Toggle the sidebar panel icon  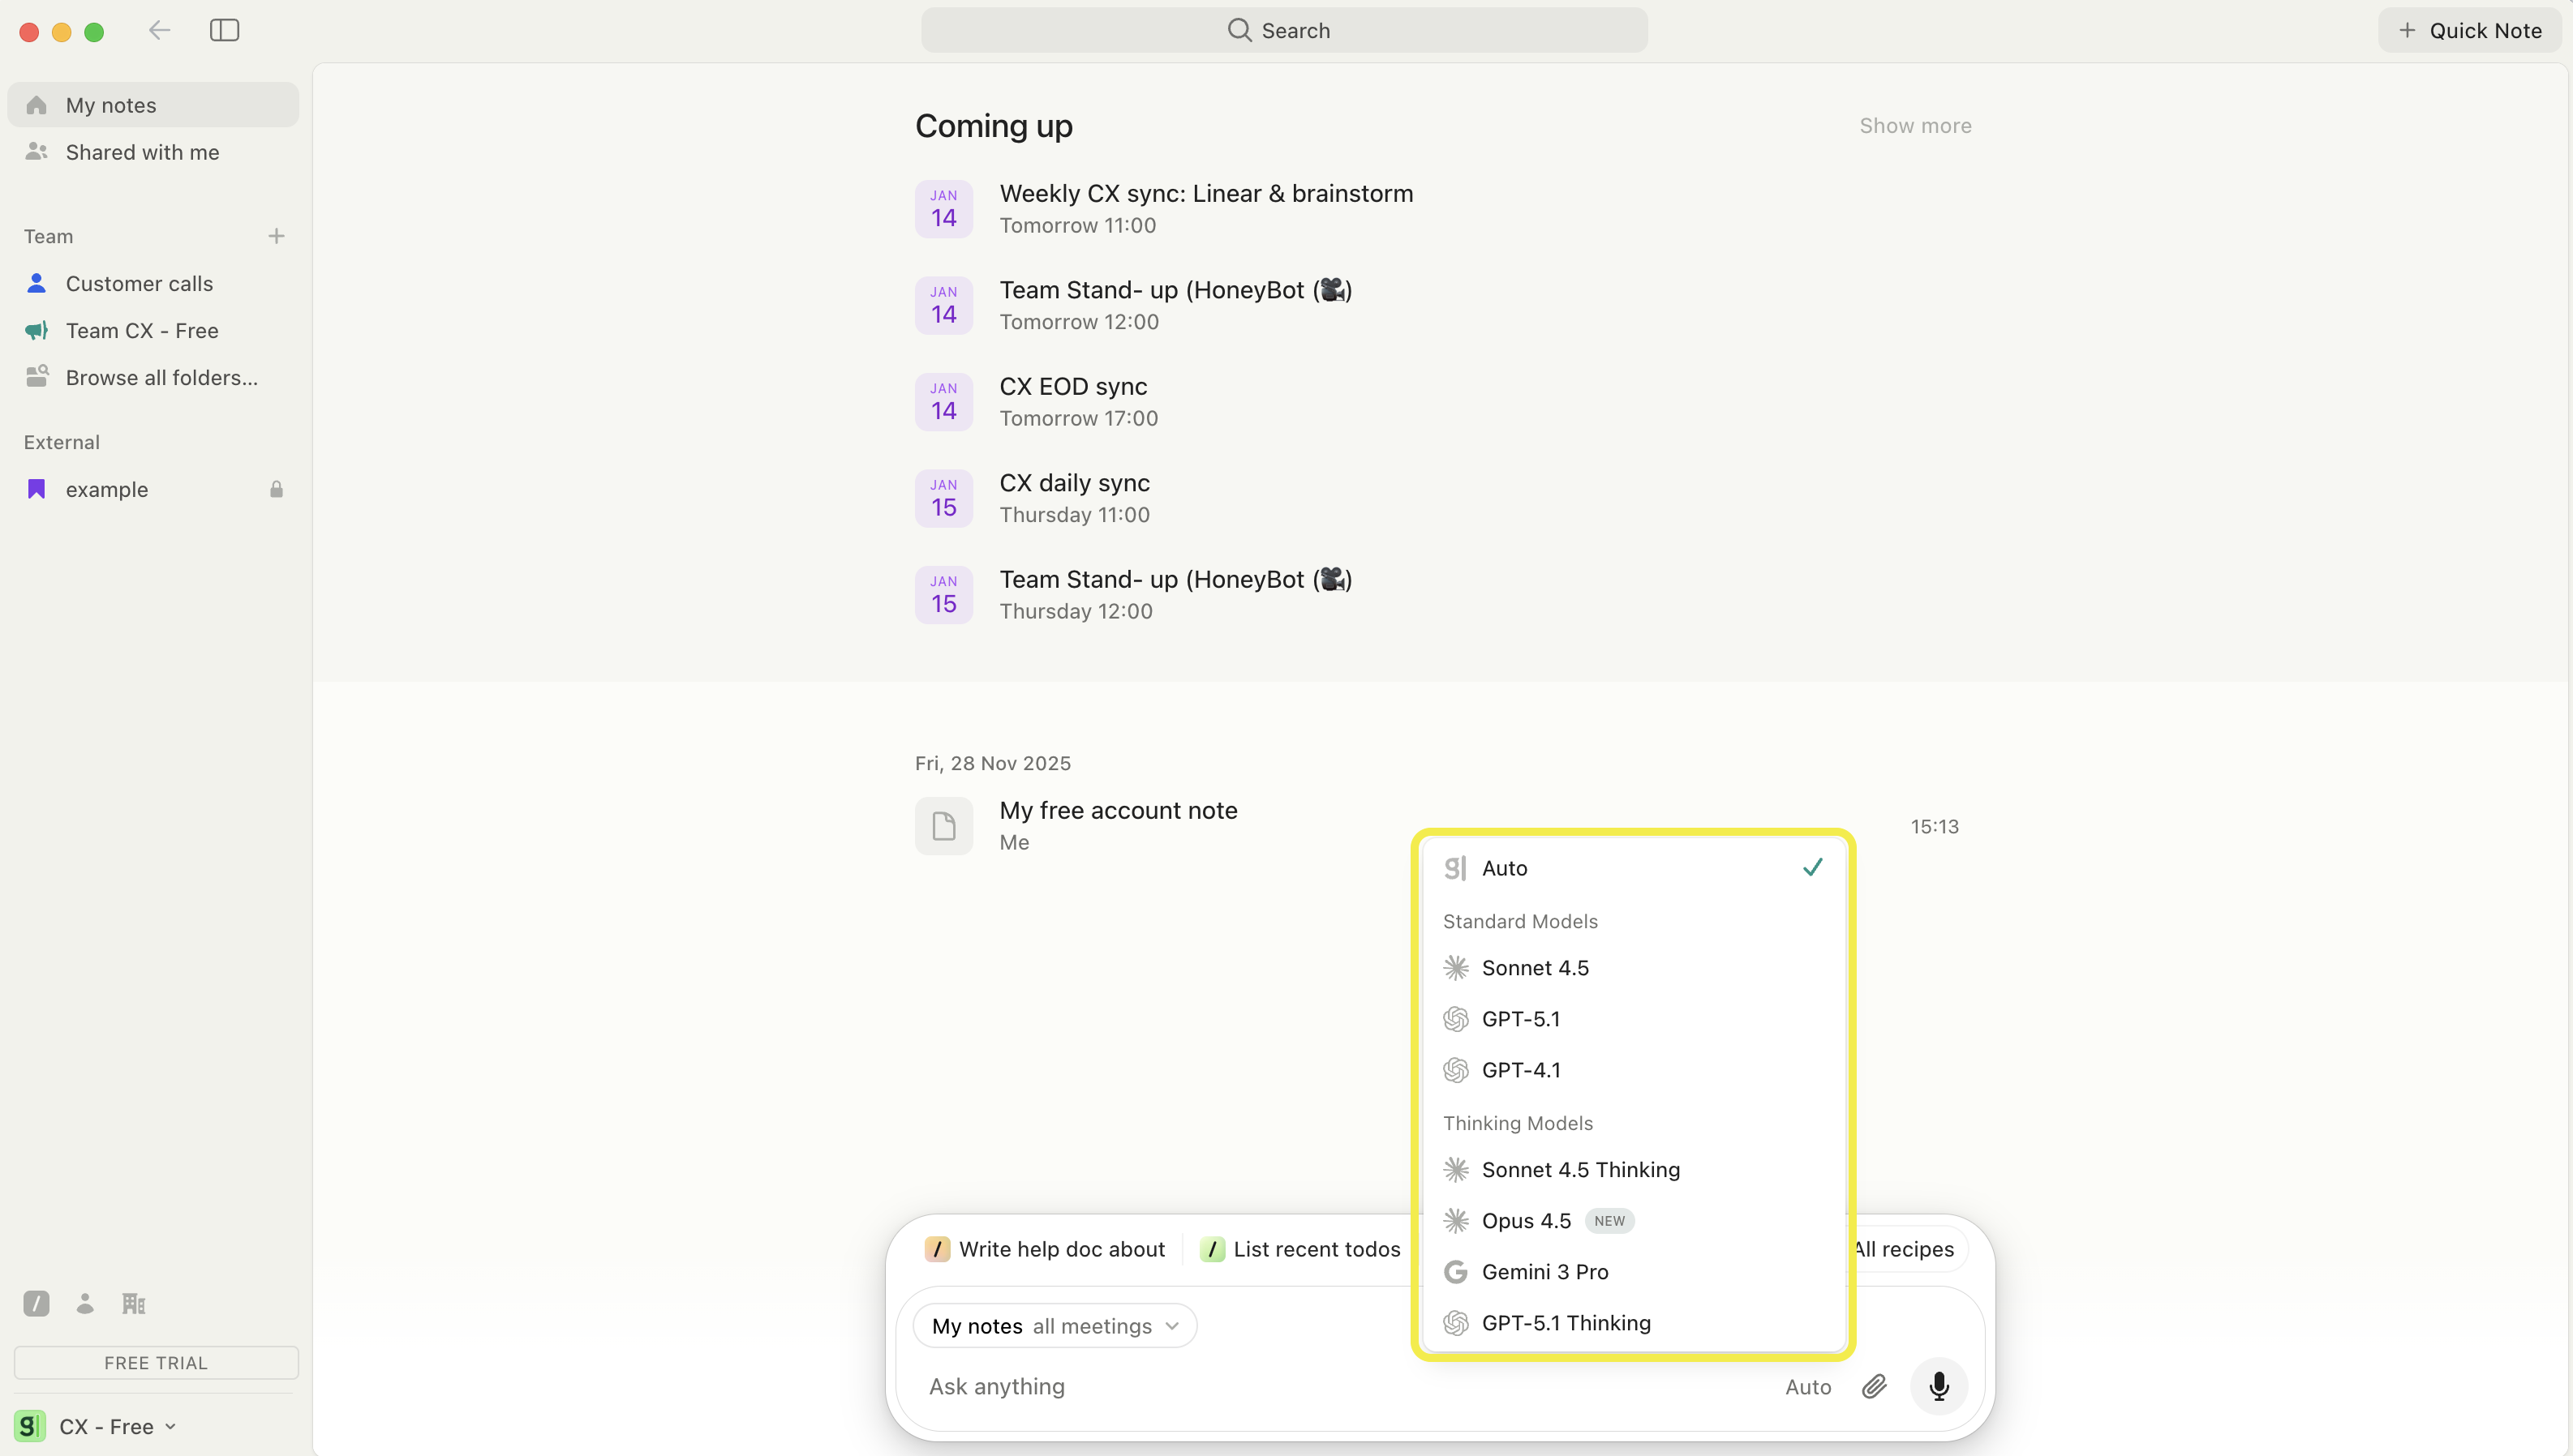click(224, 30)
